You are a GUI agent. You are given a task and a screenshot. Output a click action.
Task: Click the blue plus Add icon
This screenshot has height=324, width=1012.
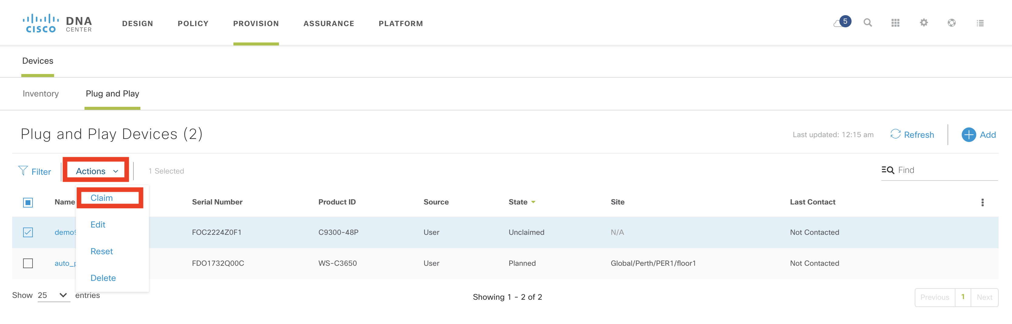pos(969,135)
